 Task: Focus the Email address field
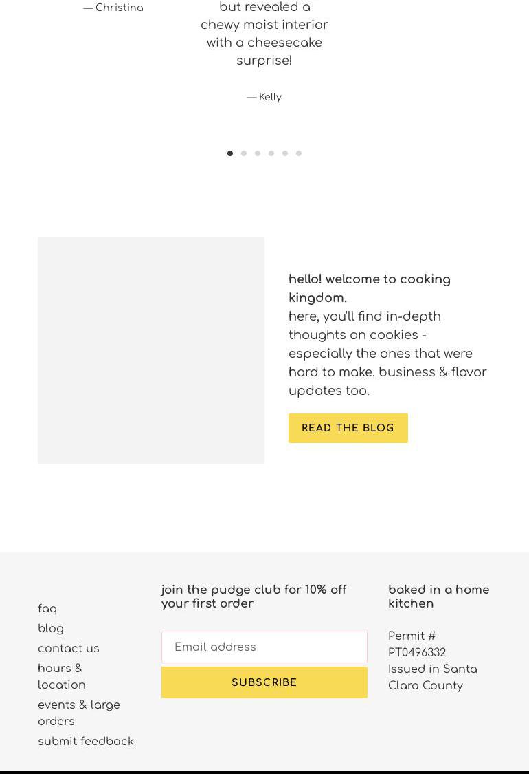pyautogui.click(x=264, y=647)
